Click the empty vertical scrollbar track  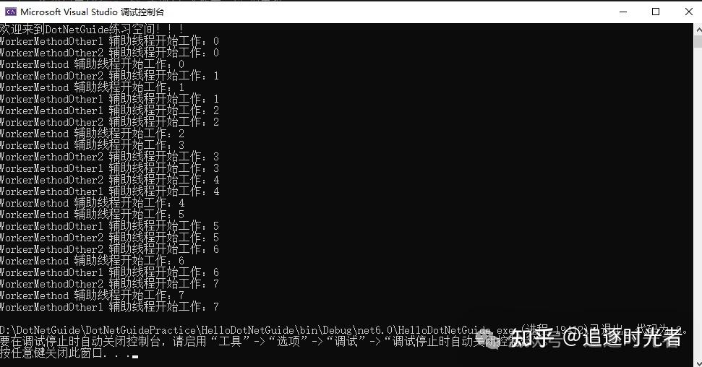(x=698, y=202)
